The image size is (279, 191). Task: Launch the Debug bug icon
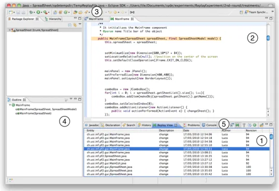click(31, 12)
